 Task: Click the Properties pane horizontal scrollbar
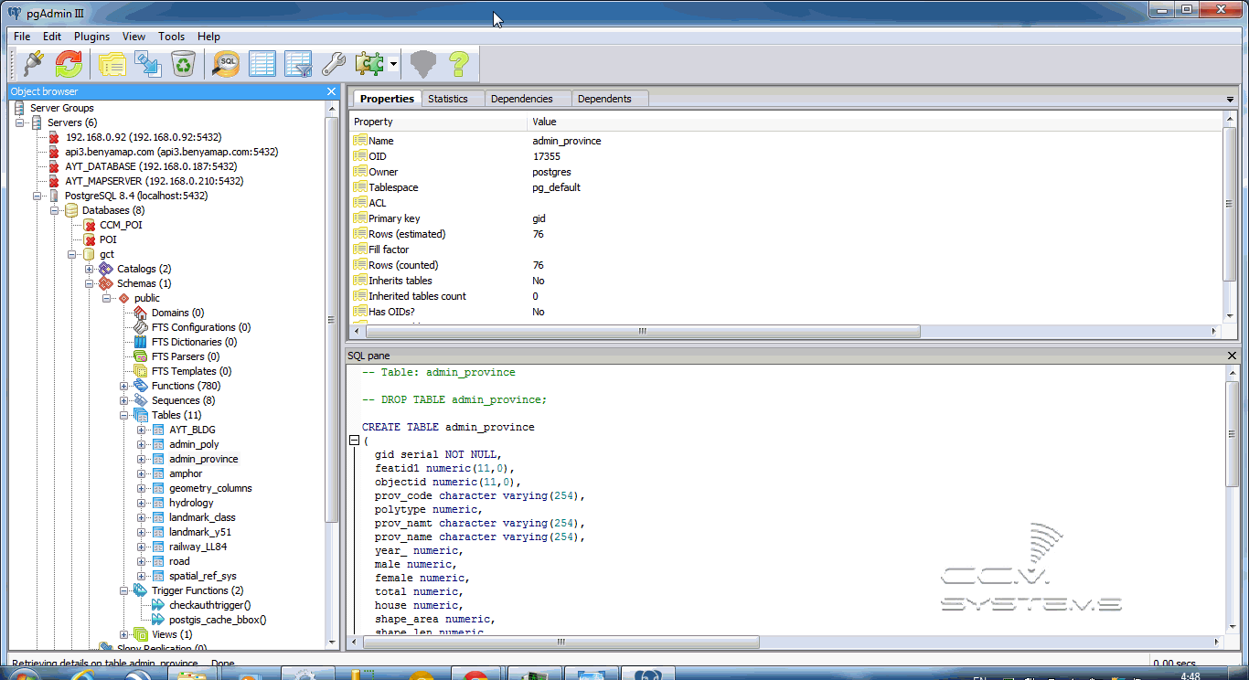point(641,332)
